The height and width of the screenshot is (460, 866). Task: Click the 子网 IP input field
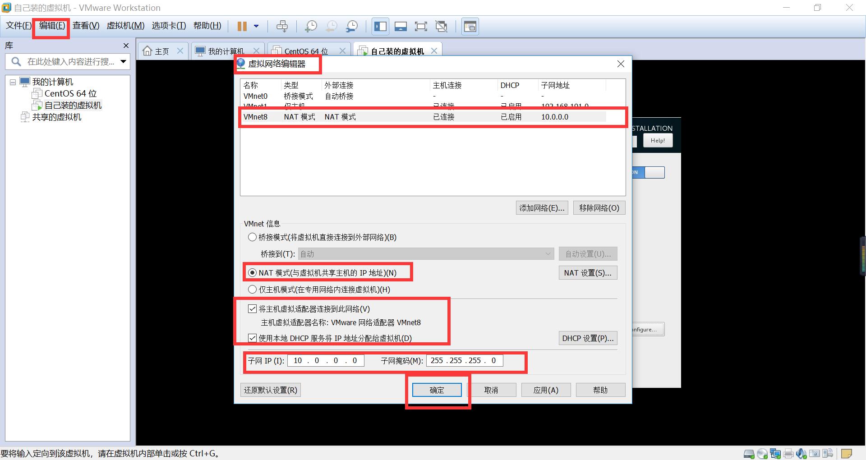[325, 360]
